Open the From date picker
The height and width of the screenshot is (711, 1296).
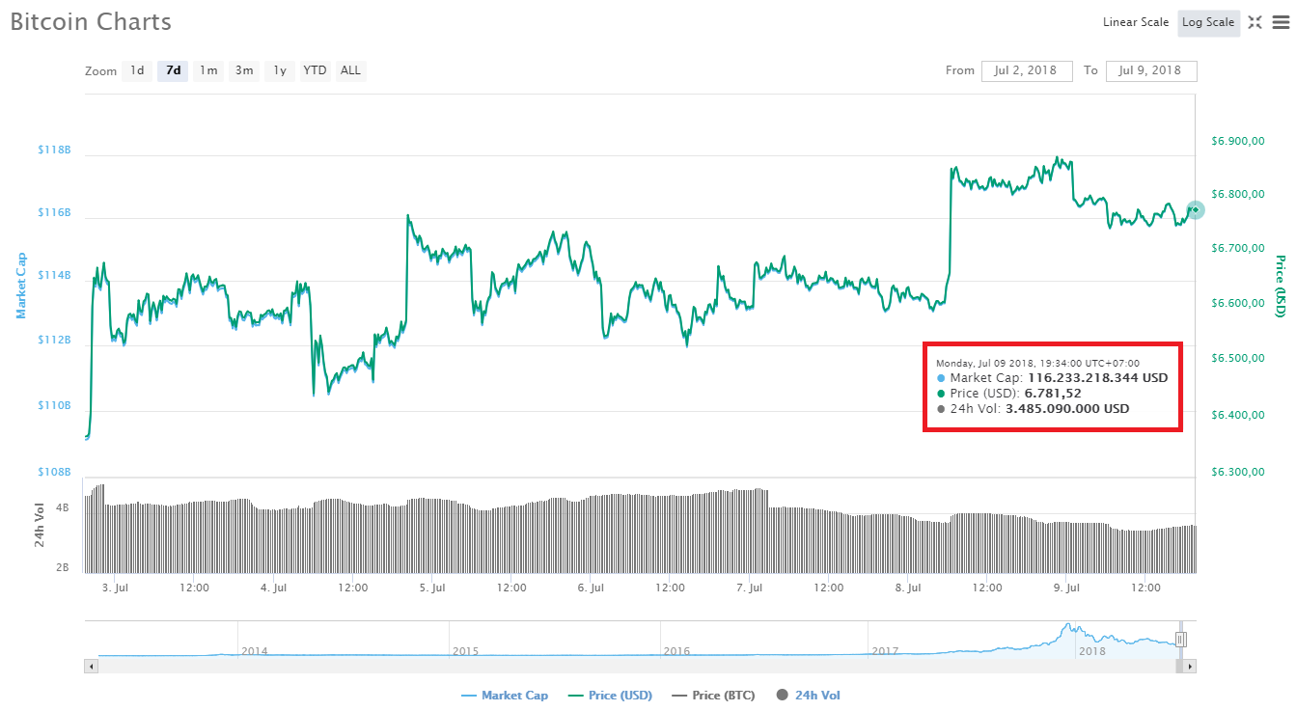[x=1027, y=70]
